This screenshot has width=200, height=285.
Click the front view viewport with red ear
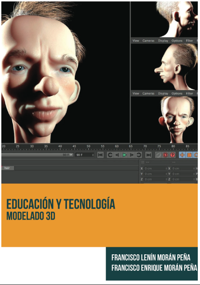[x=164, y=120]
